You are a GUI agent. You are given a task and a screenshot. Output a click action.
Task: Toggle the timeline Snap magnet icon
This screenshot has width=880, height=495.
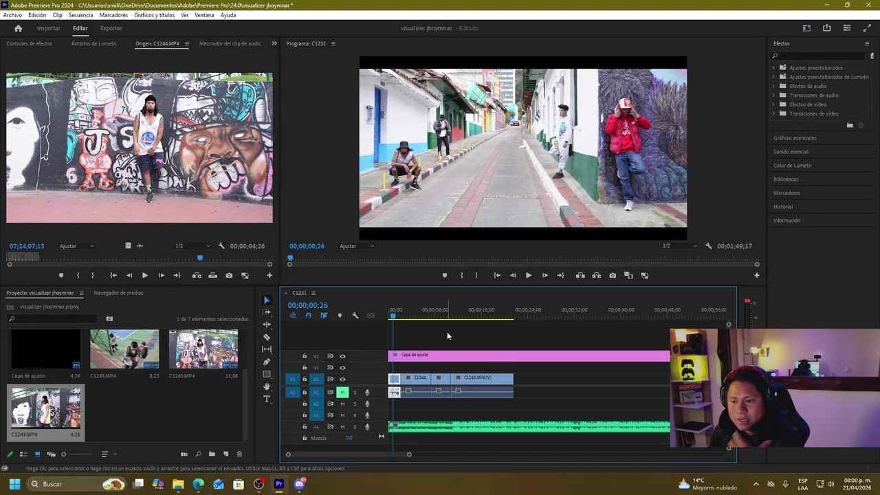[308, 316]
